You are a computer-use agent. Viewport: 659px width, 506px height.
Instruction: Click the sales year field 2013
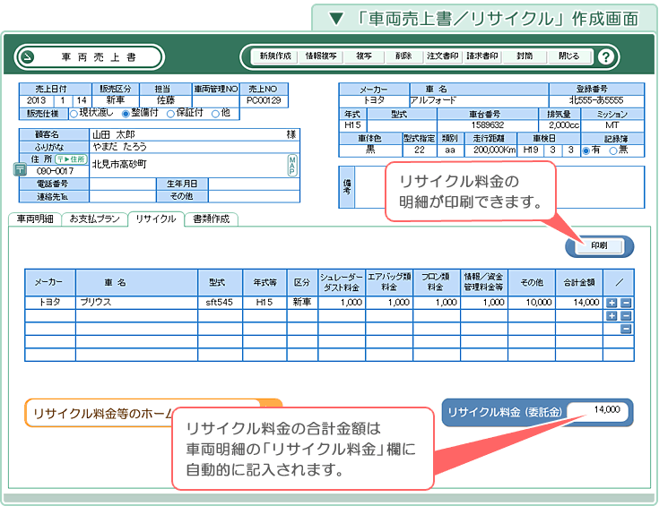(36, 101)
